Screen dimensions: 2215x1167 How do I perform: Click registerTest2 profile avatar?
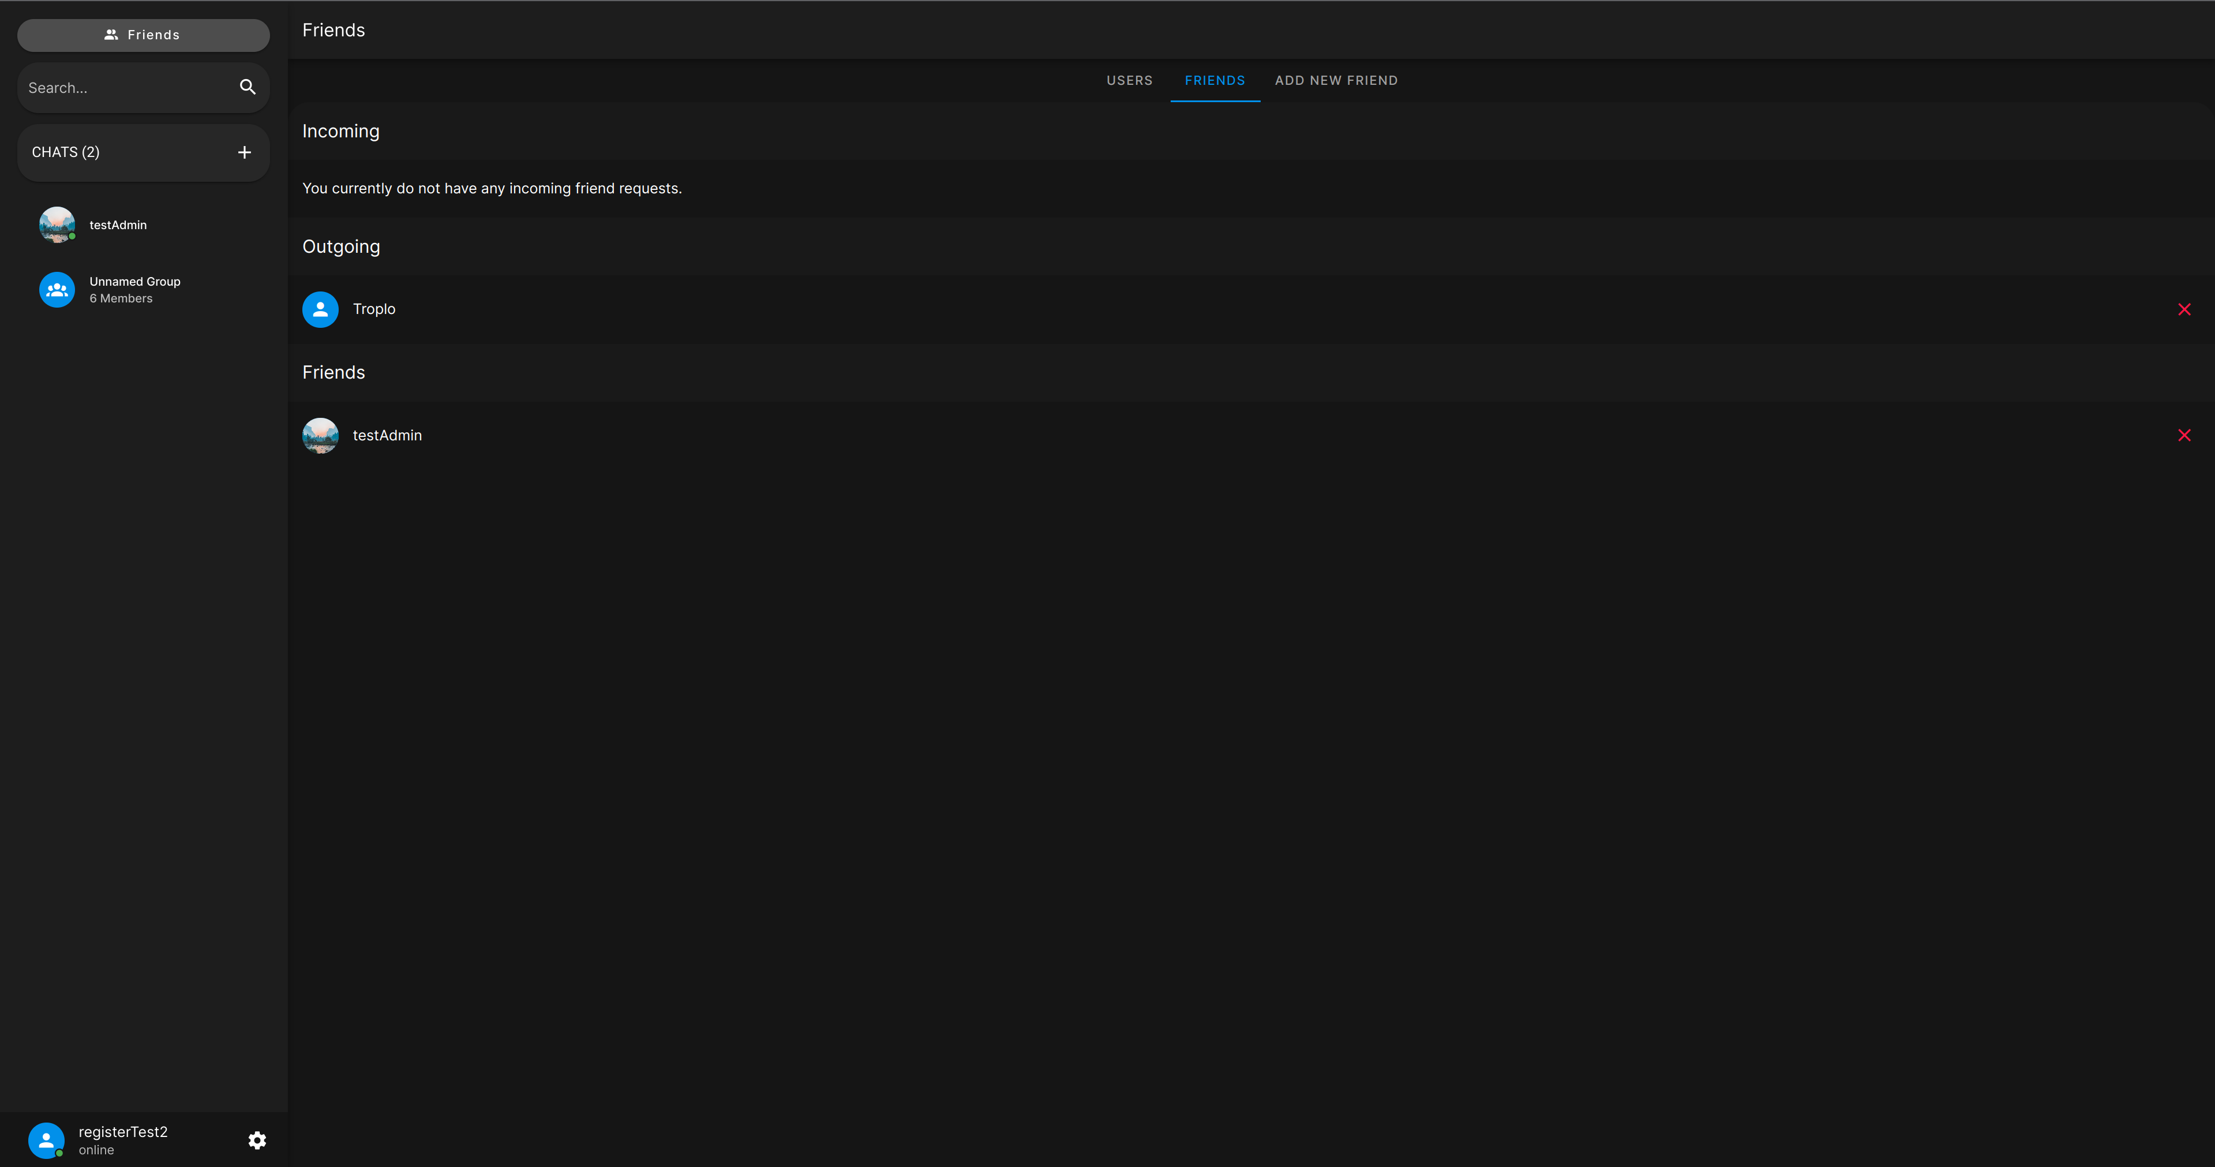coord(46,1140)
